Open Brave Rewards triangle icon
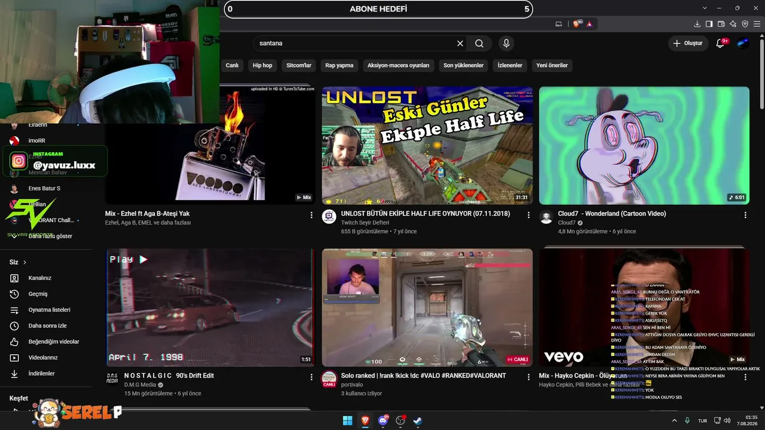 click(x=589, y=24)
